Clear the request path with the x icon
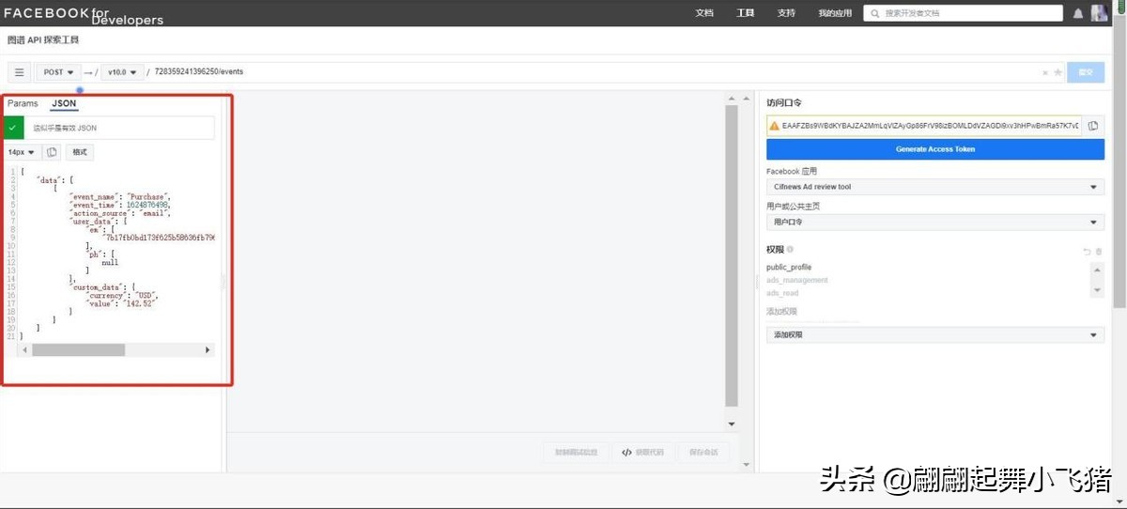Screen dimensions: 1127x509 coord(1045,72)
